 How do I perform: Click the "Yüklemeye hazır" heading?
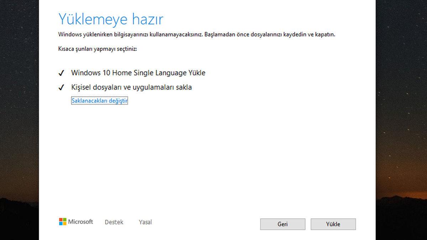[x=110, y=19]
